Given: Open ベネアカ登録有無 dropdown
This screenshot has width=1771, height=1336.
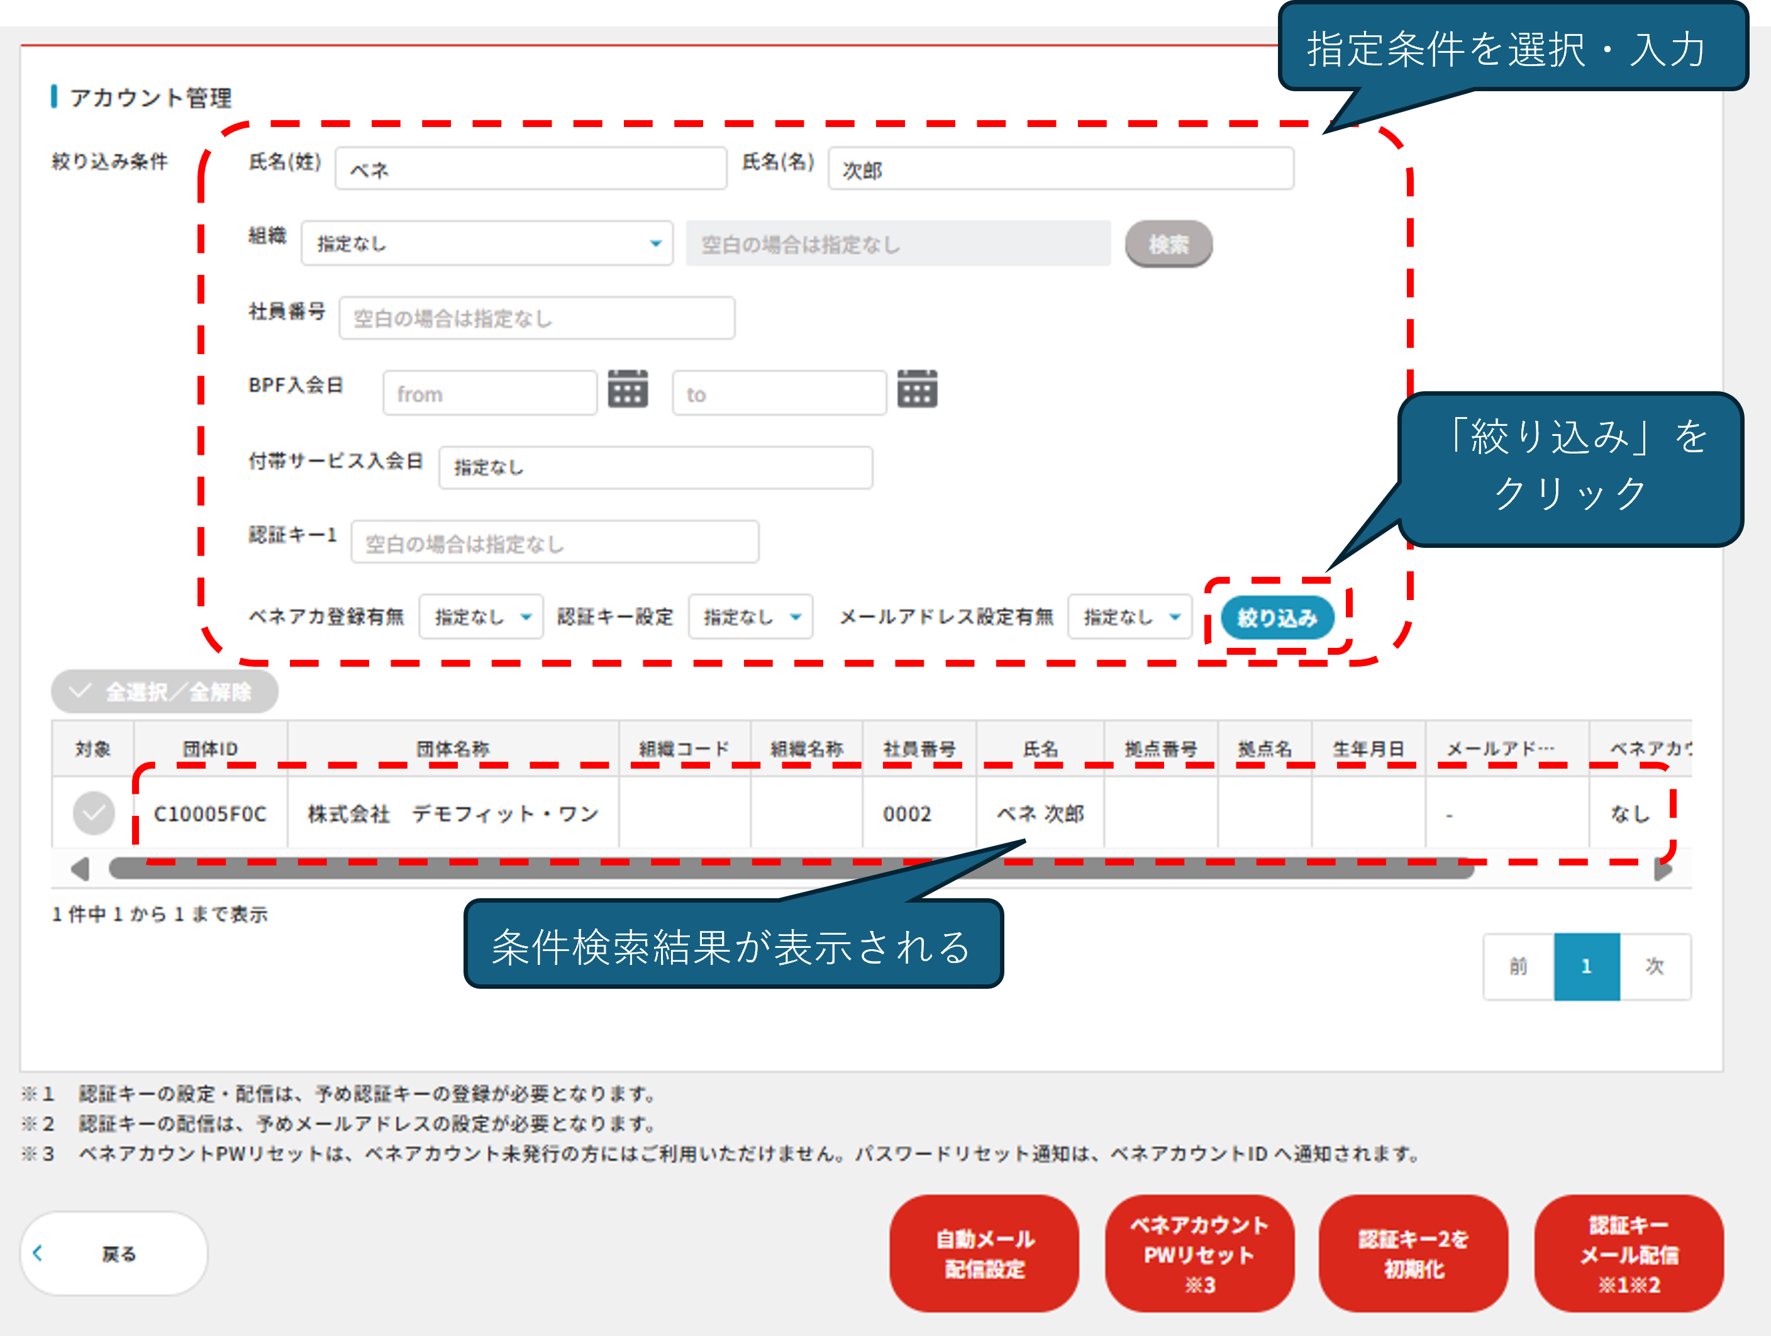Looking at the screenshot, I should pos(481,617).
